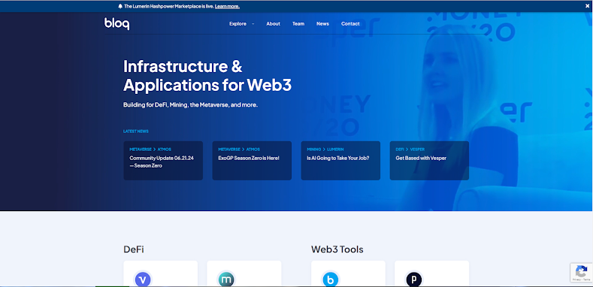
Task: Open the Learn more link in banner
Action: click(x=227, y=7)
